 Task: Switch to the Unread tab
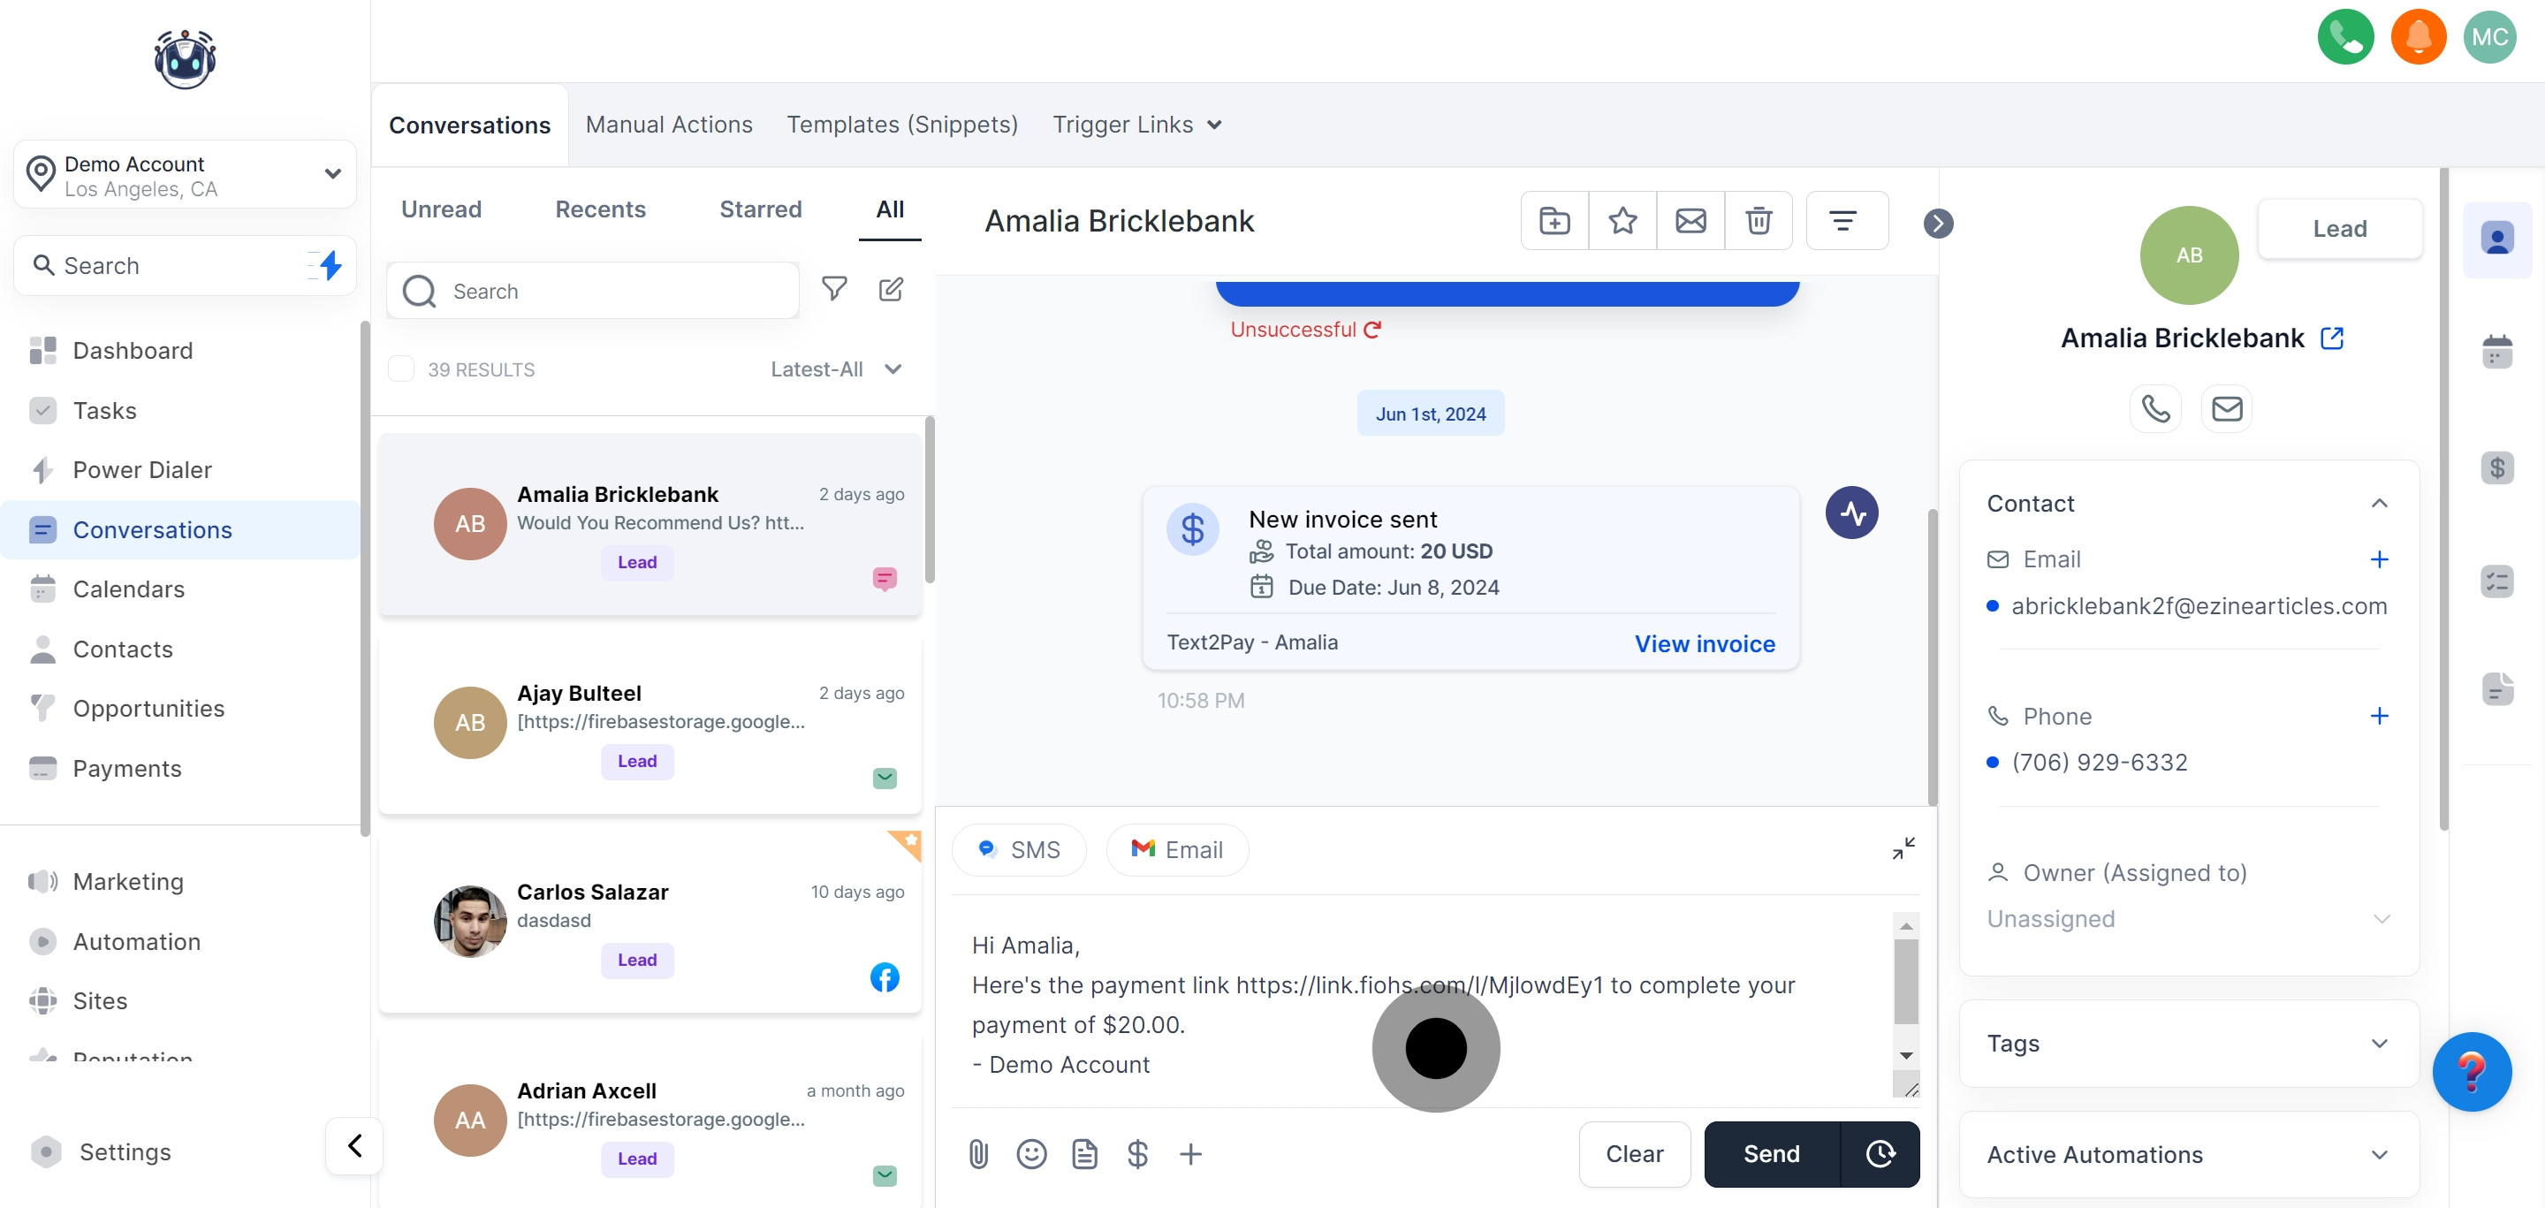441,209
